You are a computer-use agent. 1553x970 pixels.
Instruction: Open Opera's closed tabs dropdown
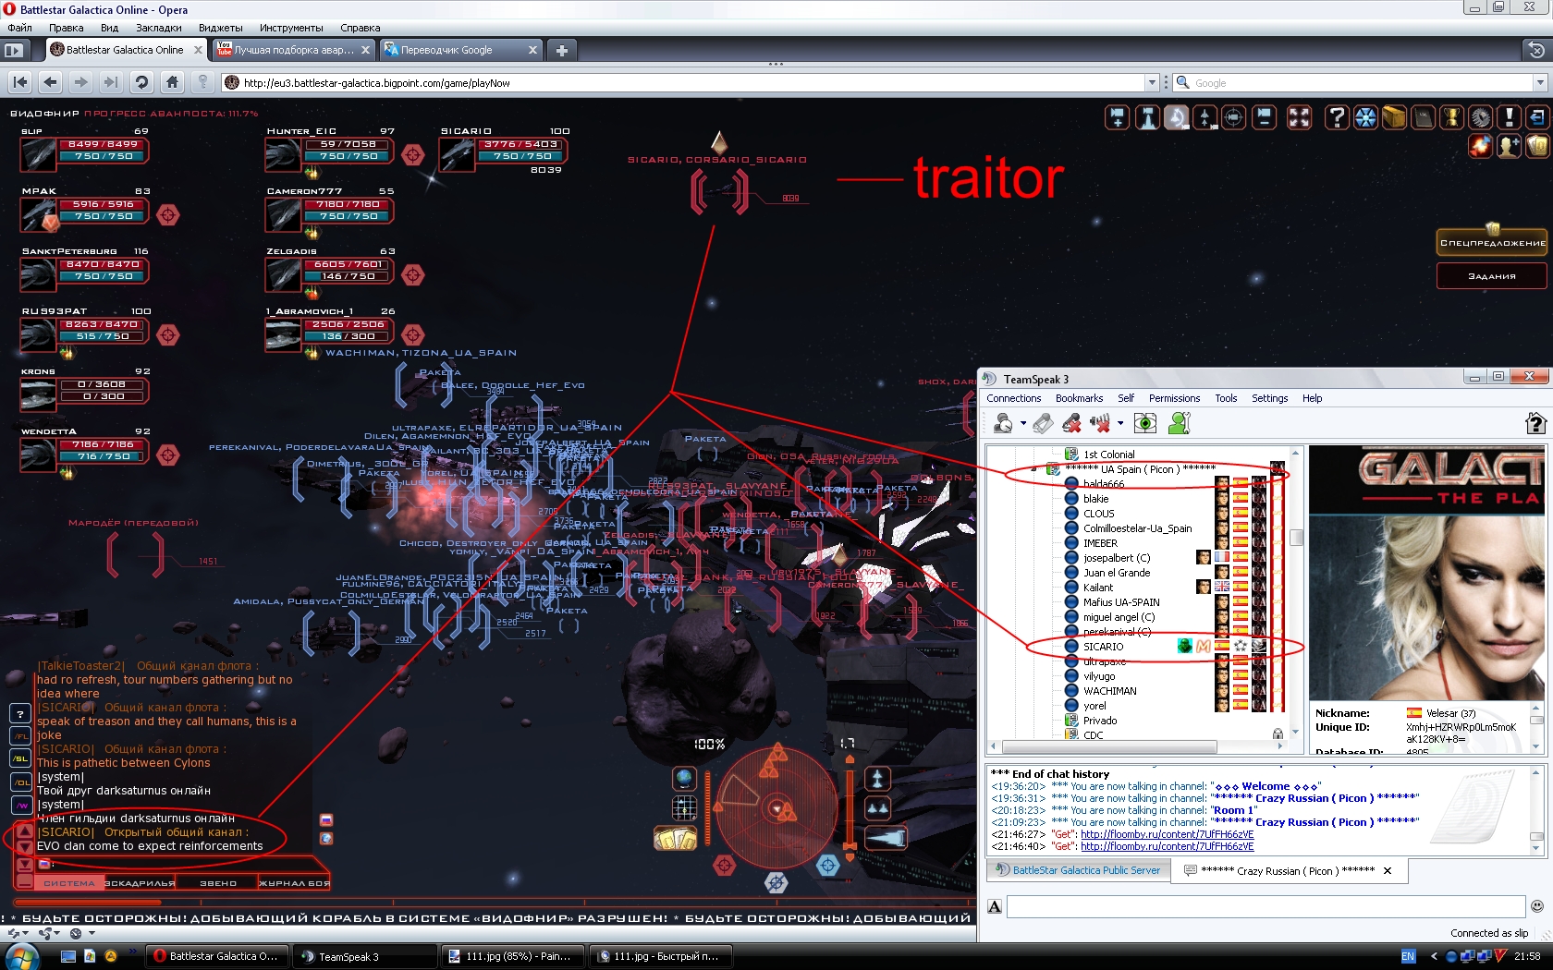[1536, 50]
